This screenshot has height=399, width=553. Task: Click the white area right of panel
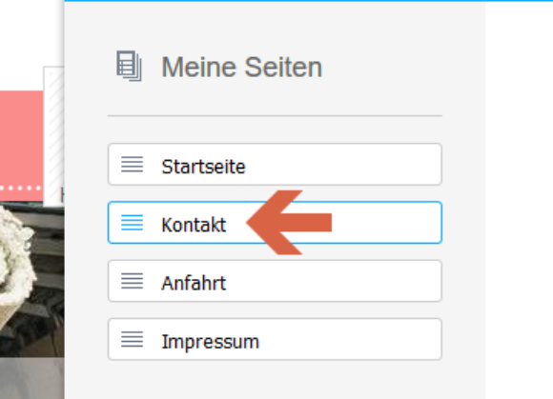pos(519,201)
